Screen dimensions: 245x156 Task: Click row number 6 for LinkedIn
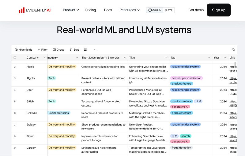click(15, 113)
